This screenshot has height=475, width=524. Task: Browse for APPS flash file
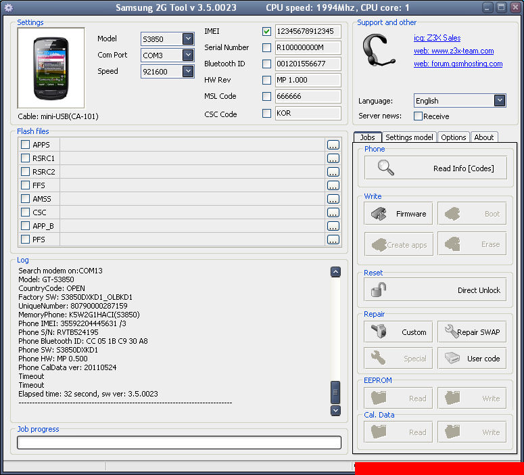pos(333,145)
